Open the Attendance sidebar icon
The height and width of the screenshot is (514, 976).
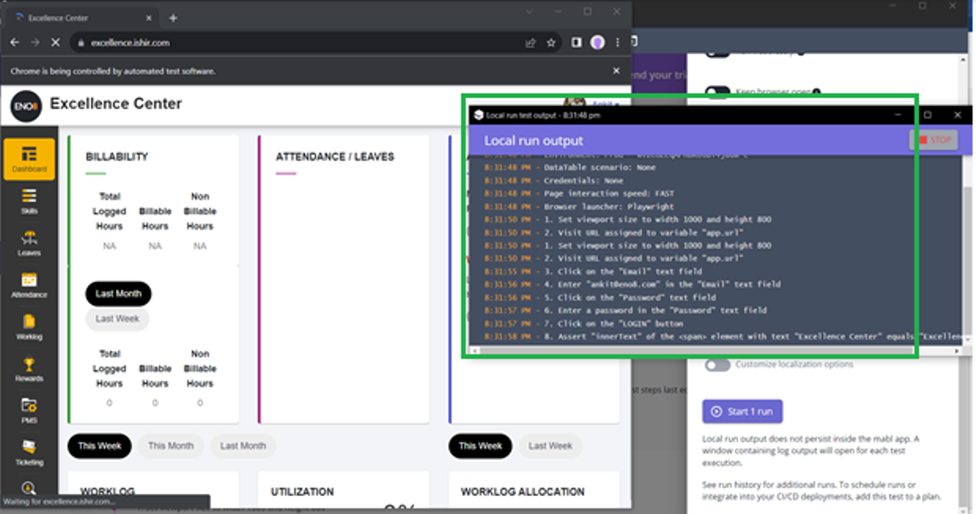point(29,284)
